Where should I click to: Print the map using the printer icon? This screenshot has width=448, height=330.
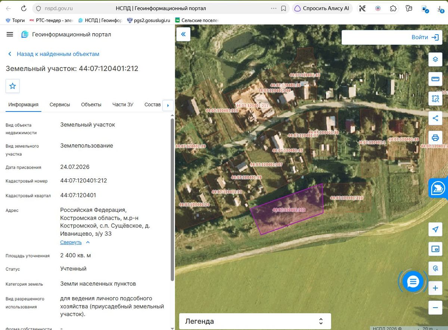(435, 138)
